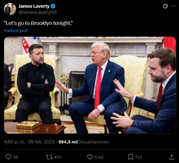Click the 48 replies count
Screen dimensions: 179x163
coord(15,157)
